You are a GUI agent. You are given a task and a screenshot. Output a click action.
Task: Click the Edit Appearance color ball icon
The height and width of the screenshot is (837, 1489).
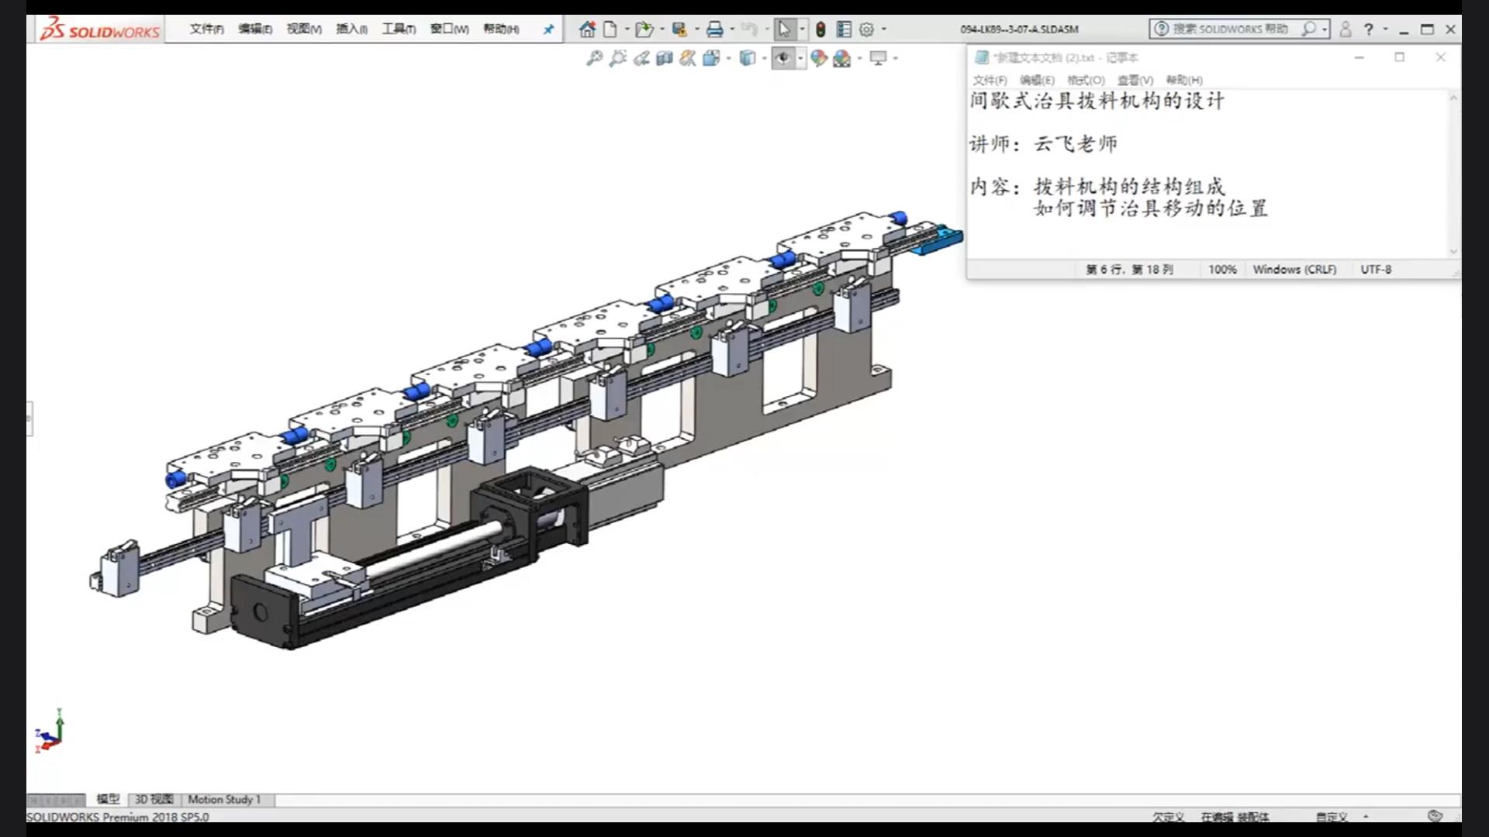818,58
